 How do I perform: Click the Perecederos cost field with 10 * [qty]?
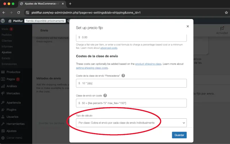pyautogui.click(x=131, y=83)
